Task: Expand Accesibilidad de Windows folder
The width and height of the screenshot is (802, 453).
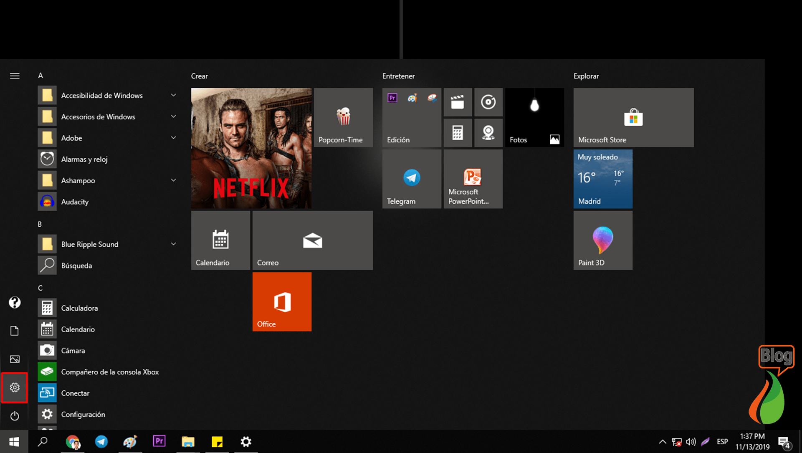Action: coord(109,95)
